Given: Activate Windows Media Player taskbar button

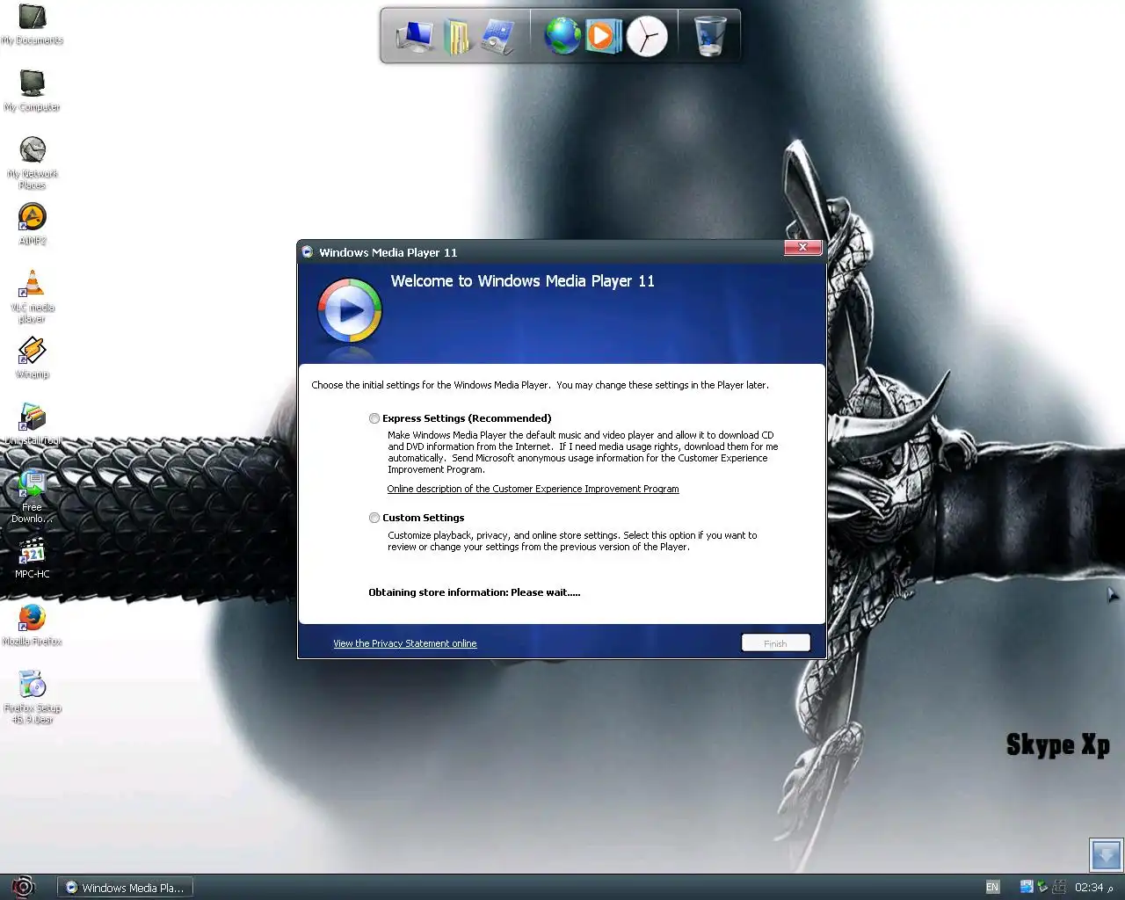Looking at the screenshot, I should click(125, 888).
